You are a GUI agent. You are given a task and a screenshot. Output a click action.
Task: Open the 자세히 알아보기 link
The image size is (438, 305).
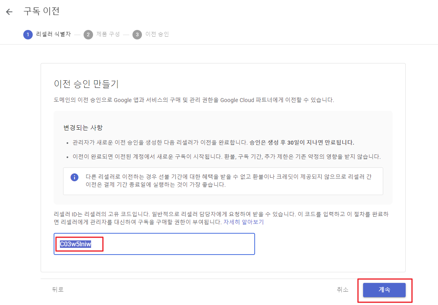coord(243,222)
